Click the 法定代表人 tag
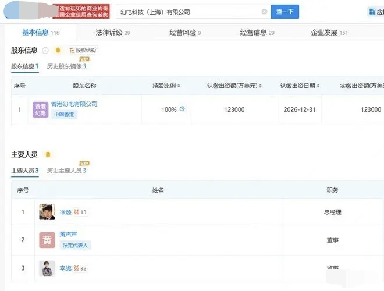 (75, 245)
